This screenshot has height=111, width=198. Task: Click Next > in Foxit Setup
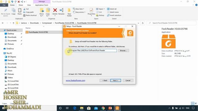pos(115,80)
